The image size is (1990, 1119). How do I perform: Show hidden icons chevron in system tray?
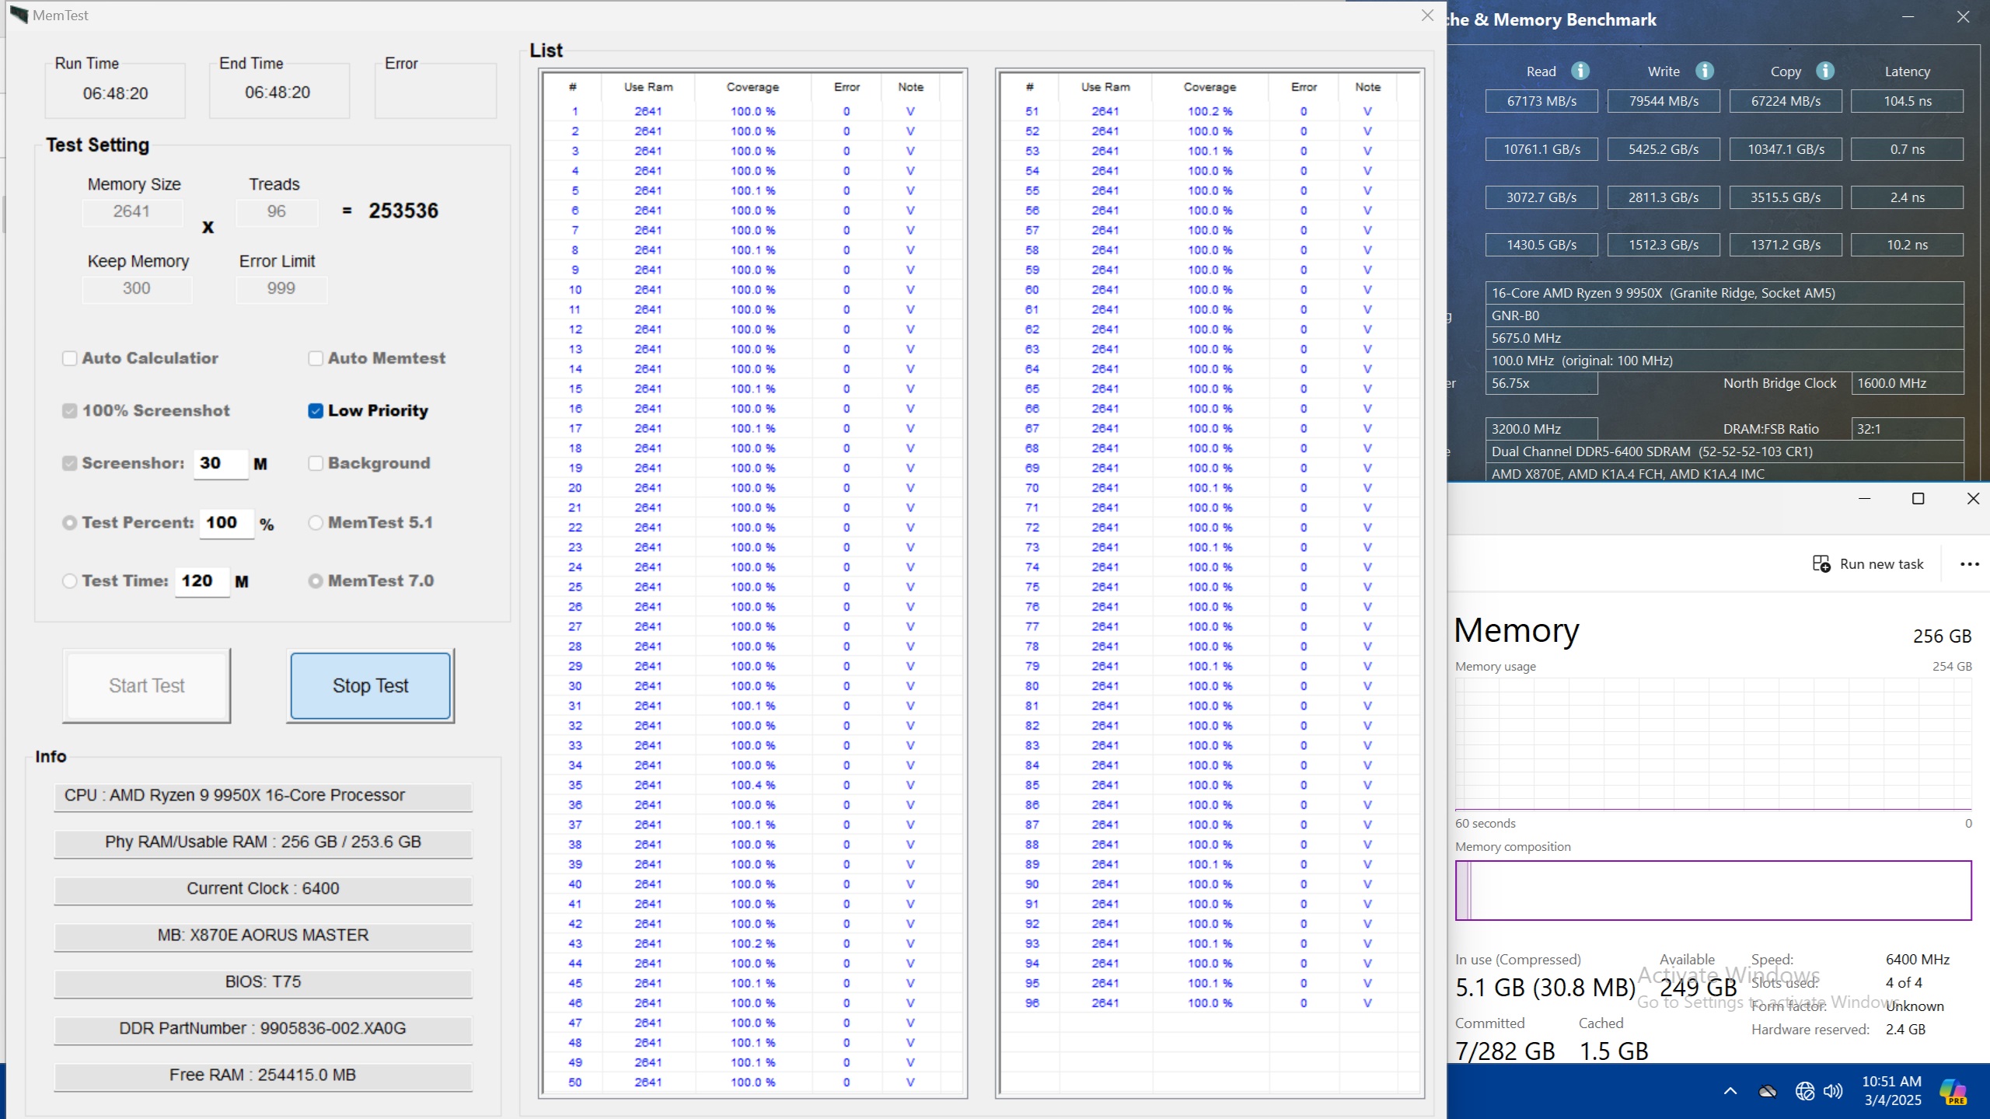[x=1730, y=1091]
